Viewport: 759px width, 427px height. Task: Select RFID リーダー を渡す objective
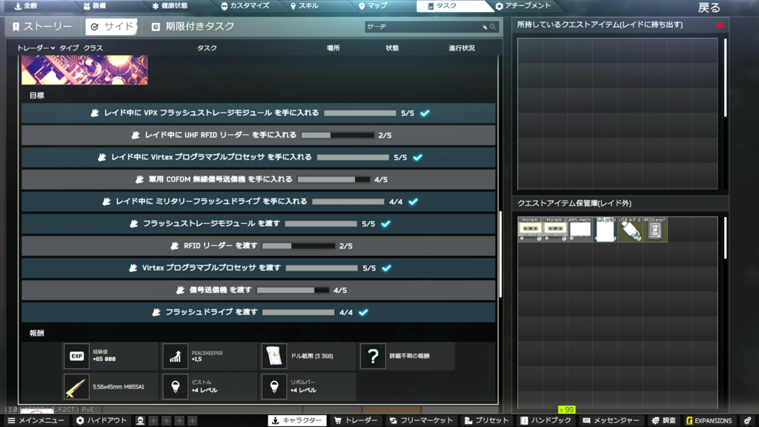click(259, 246)
